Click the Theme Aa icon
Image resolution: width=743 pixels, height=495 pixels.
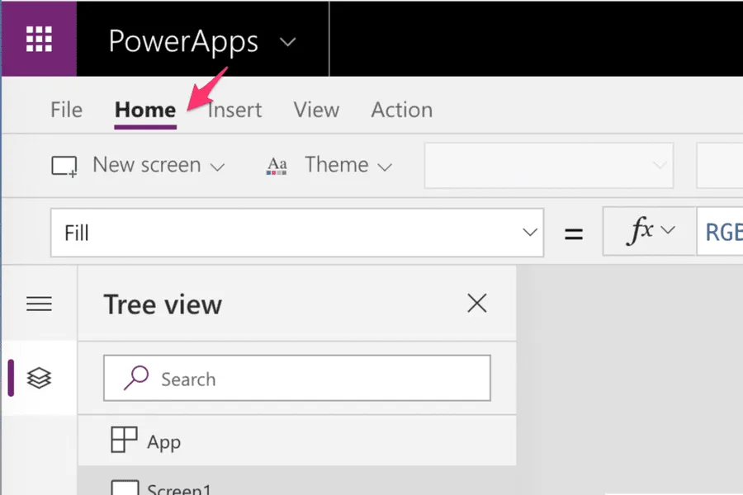[x=277, y=166]
